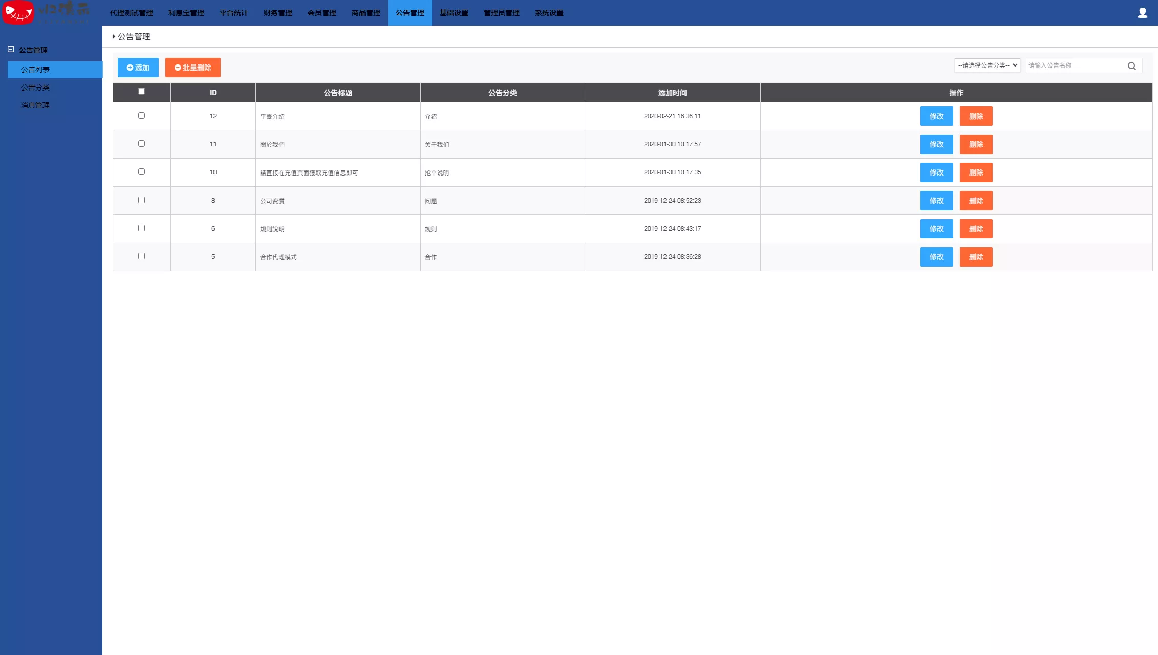This screenshot has width=1158, height=655.
Task: Open the 财务管理 top menu
Action: pos(277,13)
